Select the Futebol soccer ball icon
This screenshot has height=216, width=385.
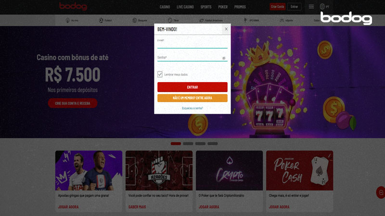pos(101,20)
